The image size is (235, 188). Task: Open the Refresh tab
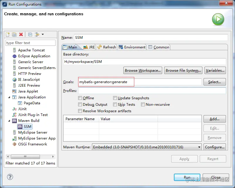[107, 47]
